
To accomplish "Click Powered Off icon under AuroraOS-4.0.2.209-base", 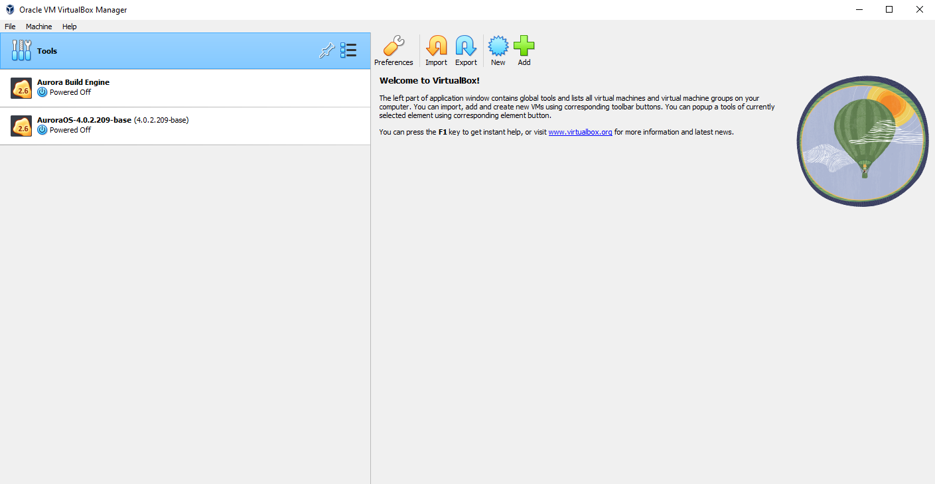I will point(42,130).
